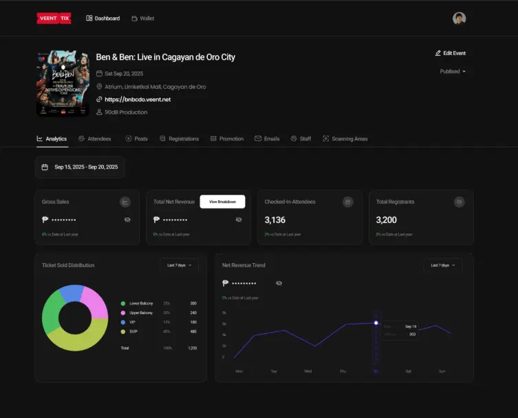Open the user profile avatar
The height and width of the screenshot is (418, 518).
[x=459, y=18]
